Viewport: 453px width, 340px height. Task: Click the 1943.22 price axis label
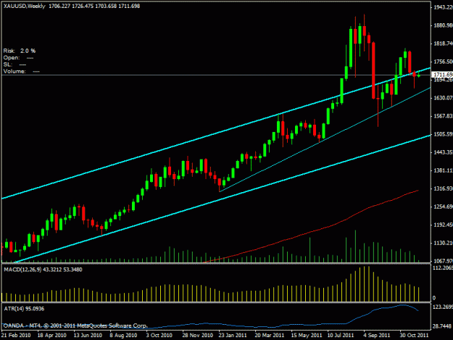443,7
